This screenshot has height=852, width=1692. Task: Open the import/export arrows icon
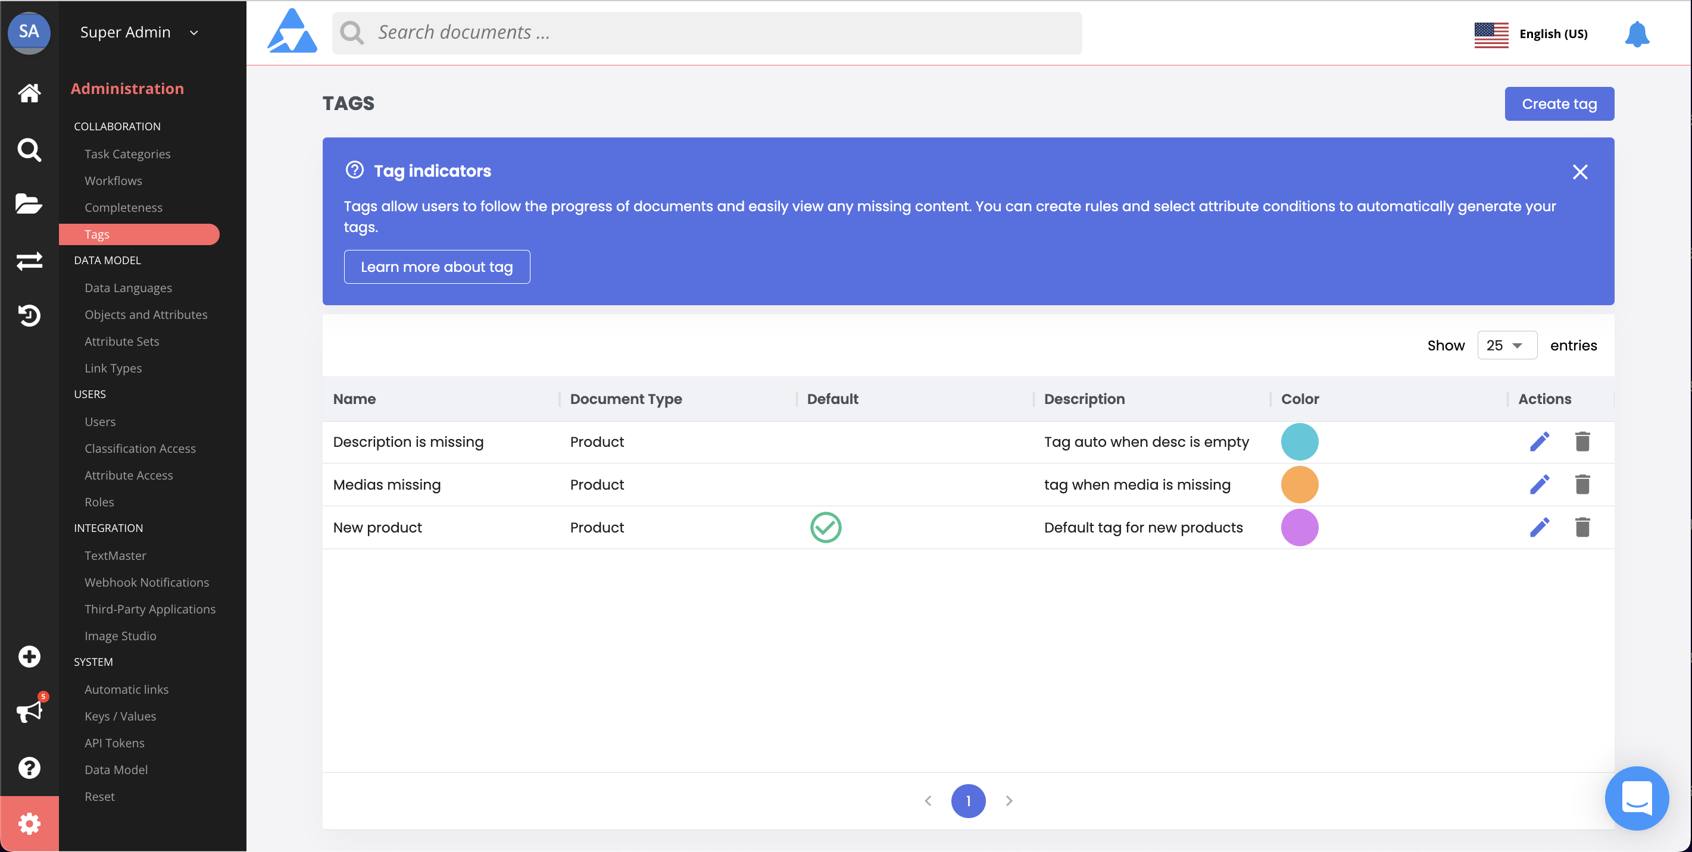point(29,261)
